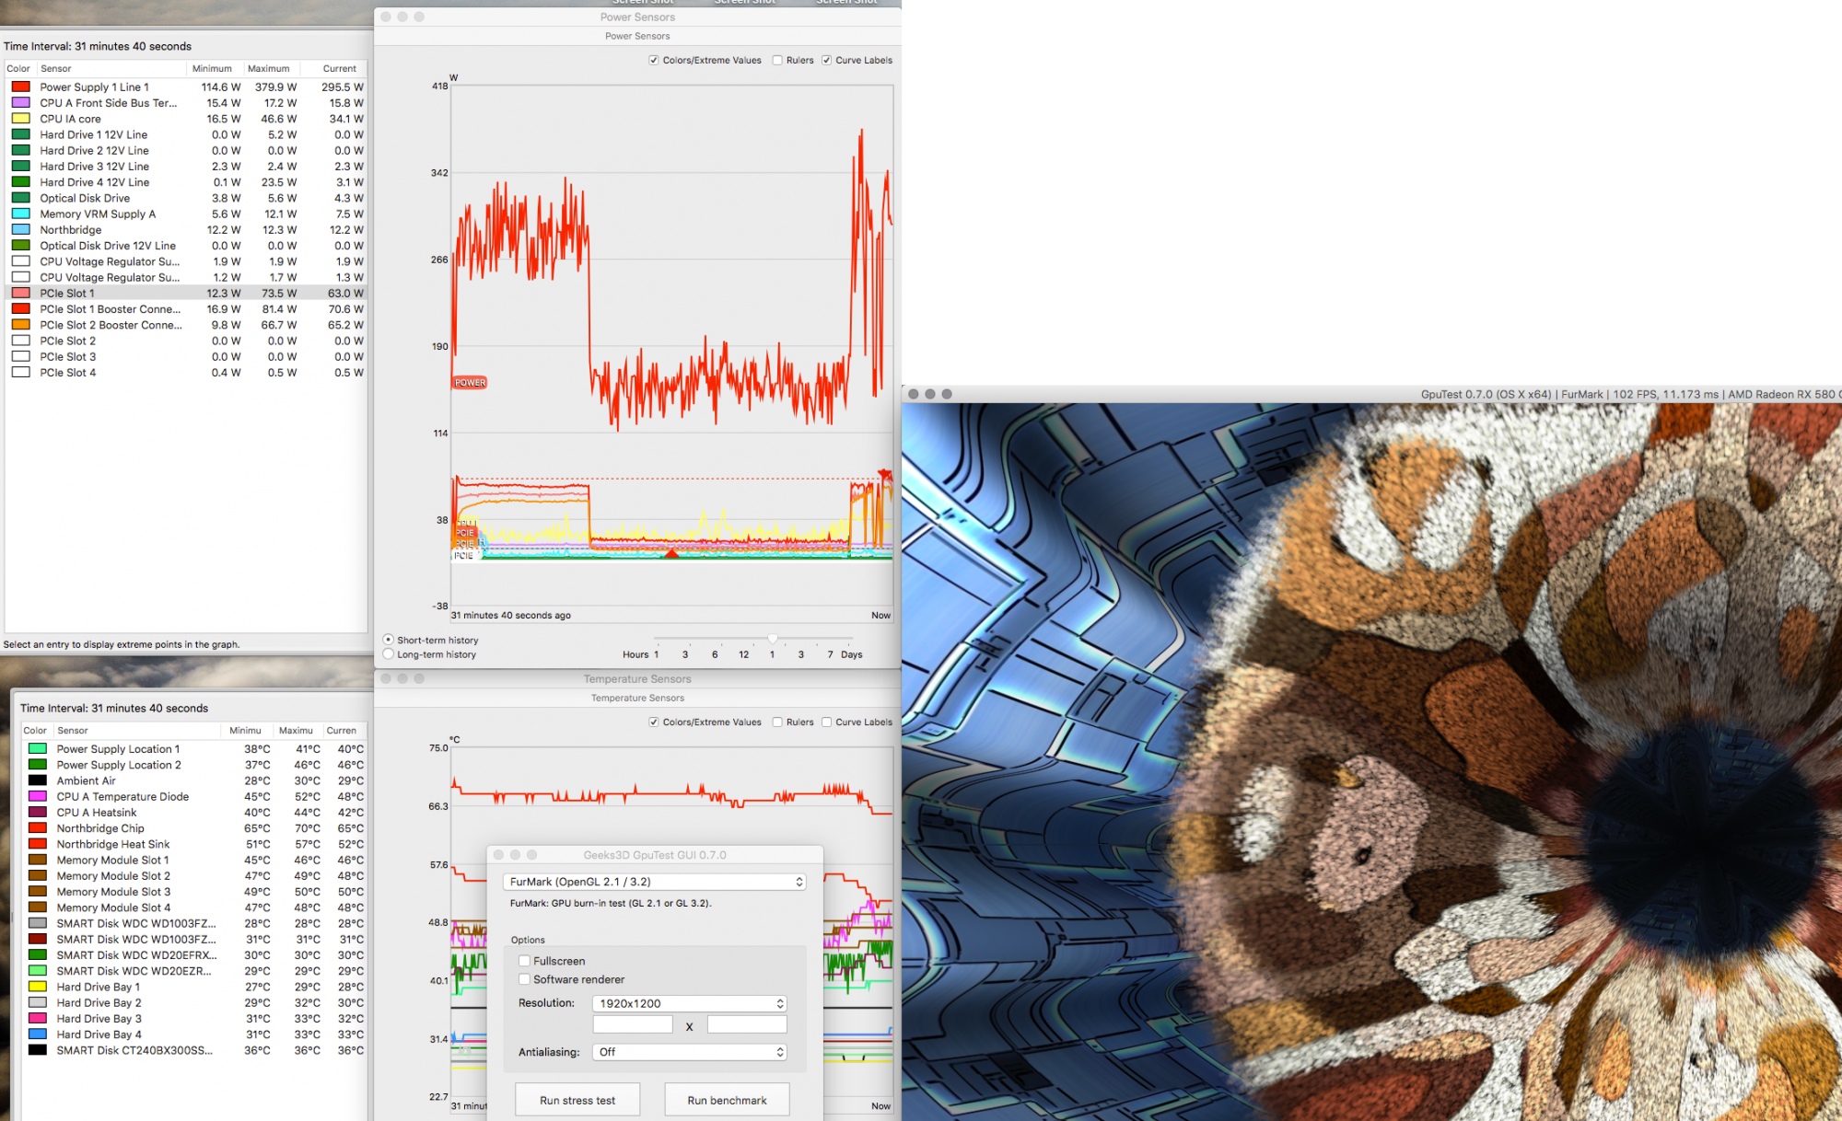Toggle Curve Labels in Power Sensors window
The height and width of the screenshot is (1121, 1842).
point(827,61)
